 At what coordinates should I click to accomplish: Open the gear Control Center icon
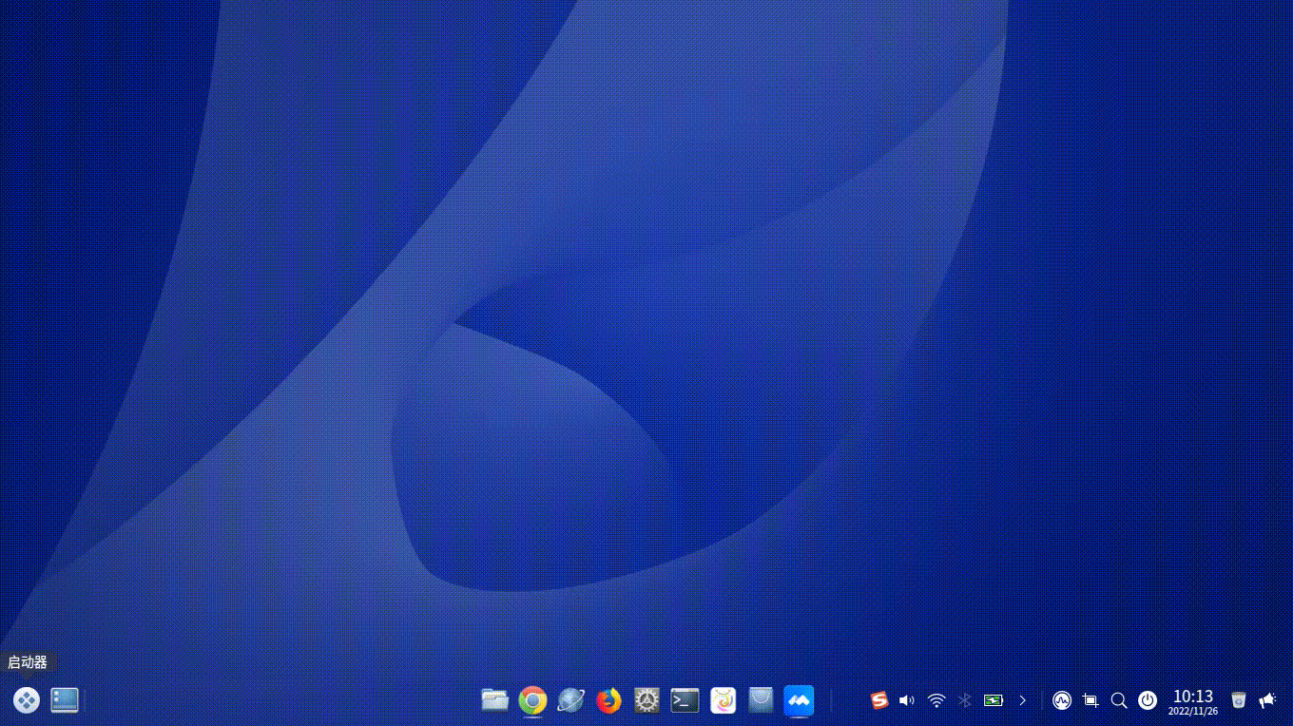[x=647, y=700]
